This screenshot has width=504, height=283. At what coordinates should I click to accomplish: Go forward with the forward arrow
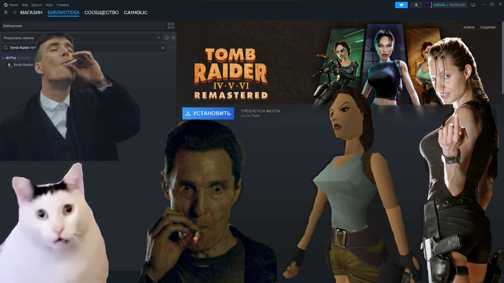pyautogui.click(x=14, y=12)
